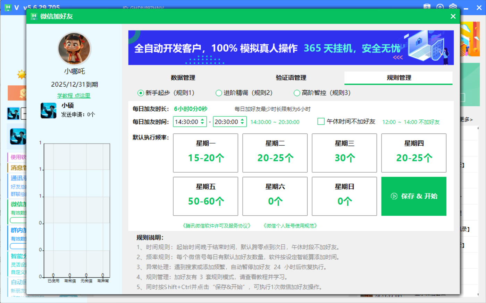Click the app logo icon on the 微信加好友 dialog title bar
The image size is (486, 303).
[x=34, y=16]
